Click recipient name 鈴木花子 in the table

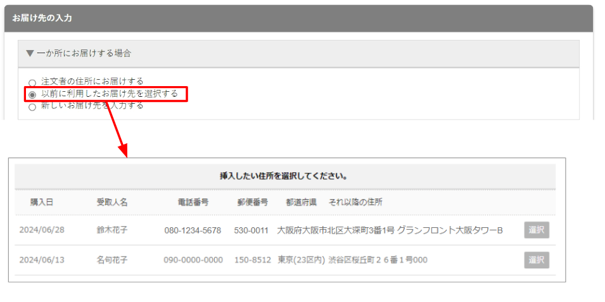pos(112,230)
